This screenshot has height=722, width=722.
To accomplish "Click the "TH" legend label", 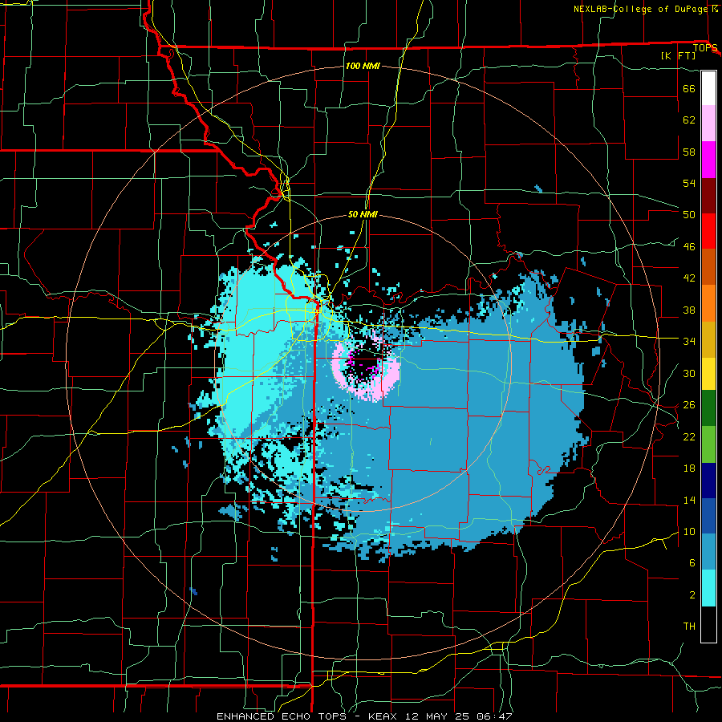I will click(689, 627).
